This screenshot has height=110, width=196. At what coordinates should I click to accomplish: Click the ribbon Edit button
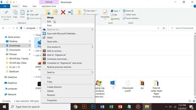[114, 15]
